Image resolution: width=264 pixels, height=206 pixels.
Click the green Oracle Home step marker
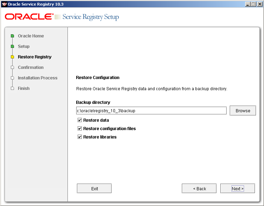click(12, 36)
